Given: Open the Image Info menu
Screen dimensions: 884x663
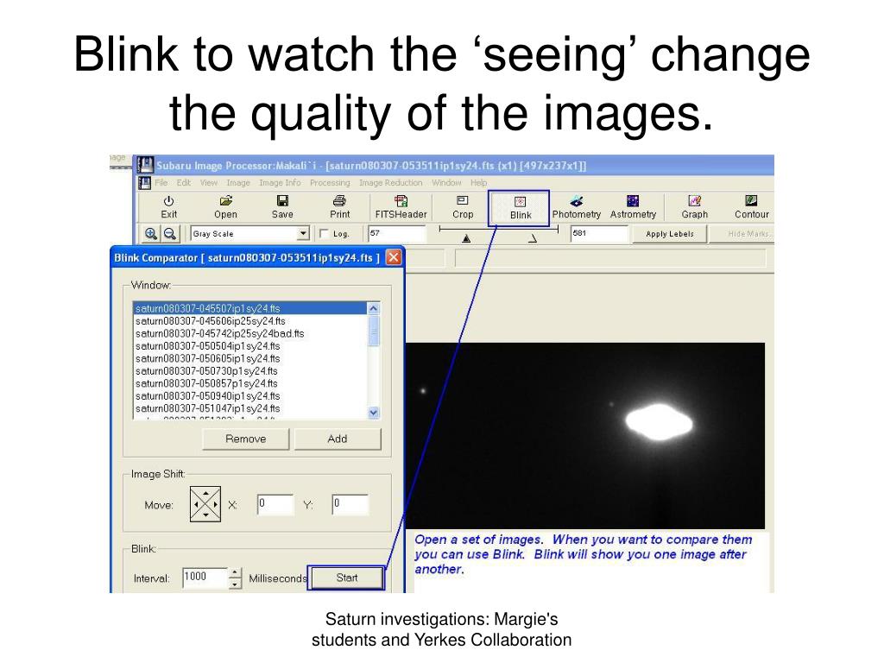Looking at the screenshot, I should click(280, 183).
